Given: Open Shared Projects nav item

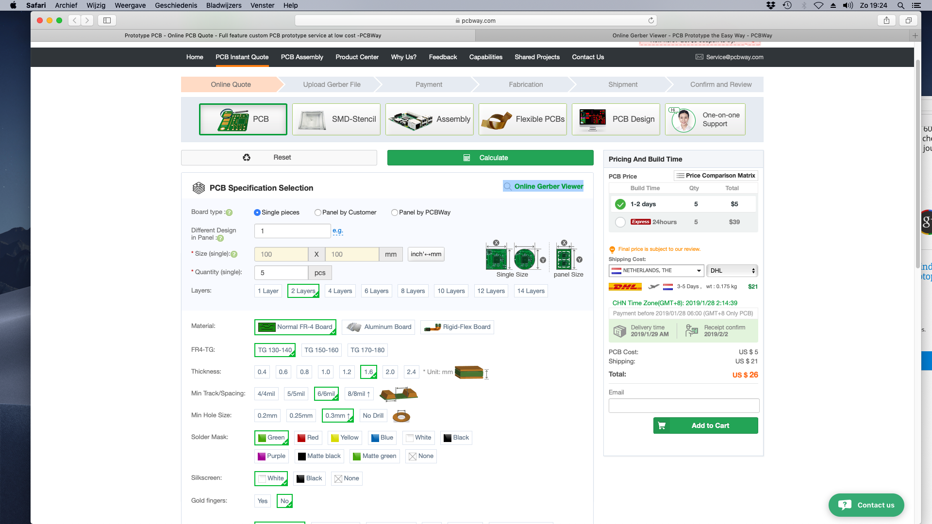Looking at the screenshot, I should coord(537,57).
